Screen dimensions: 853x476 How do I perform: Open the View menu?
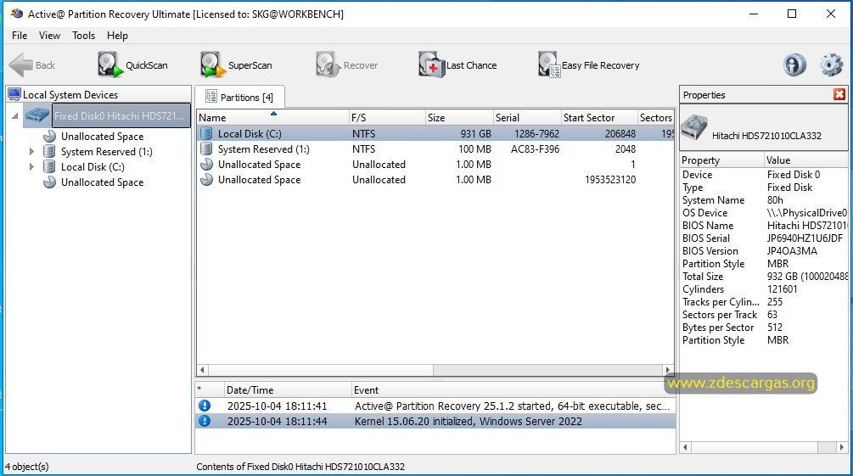[49, 36]
